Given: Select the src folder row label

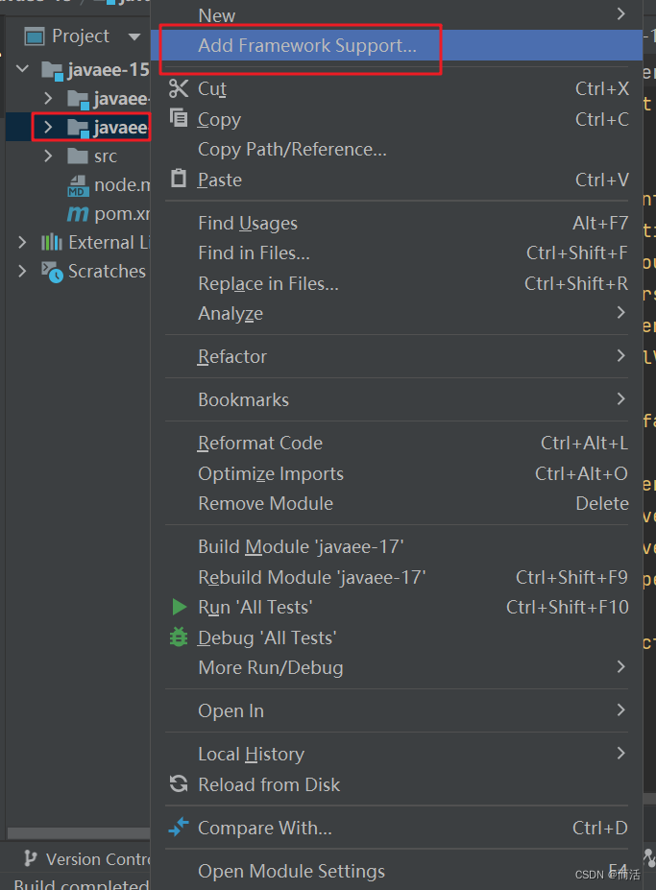Looking at the screenshot, I should point(106,156).
